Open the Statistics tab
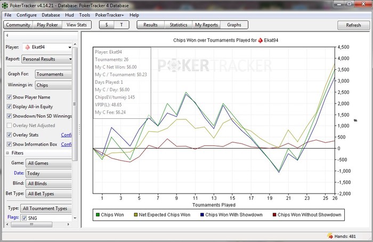Screen dimensions: 373x242 179,25
